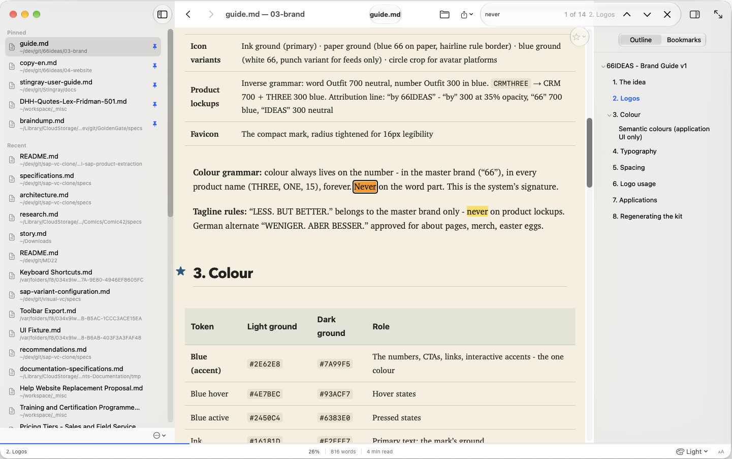Open the folder icon in toolbar
This screenshot has width=732, height=459.
pyautogui.click(x=444, y=14)
